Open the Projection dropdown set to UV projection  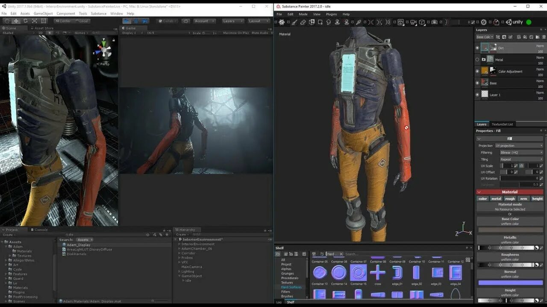click(x=519, y=146)
